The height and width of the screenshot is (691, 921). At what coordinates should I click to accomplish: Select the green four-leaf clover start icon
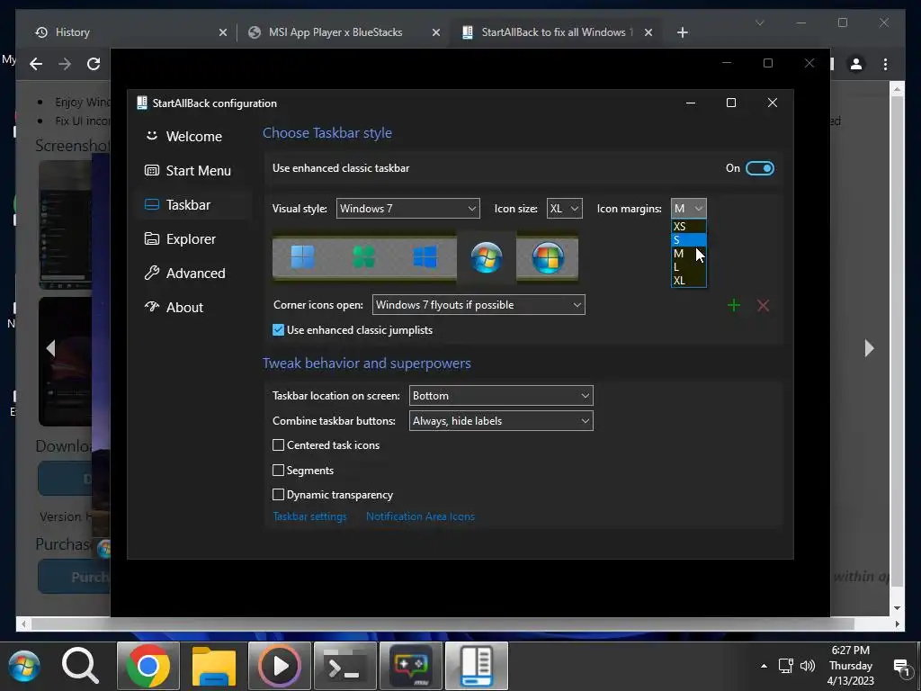363,257
